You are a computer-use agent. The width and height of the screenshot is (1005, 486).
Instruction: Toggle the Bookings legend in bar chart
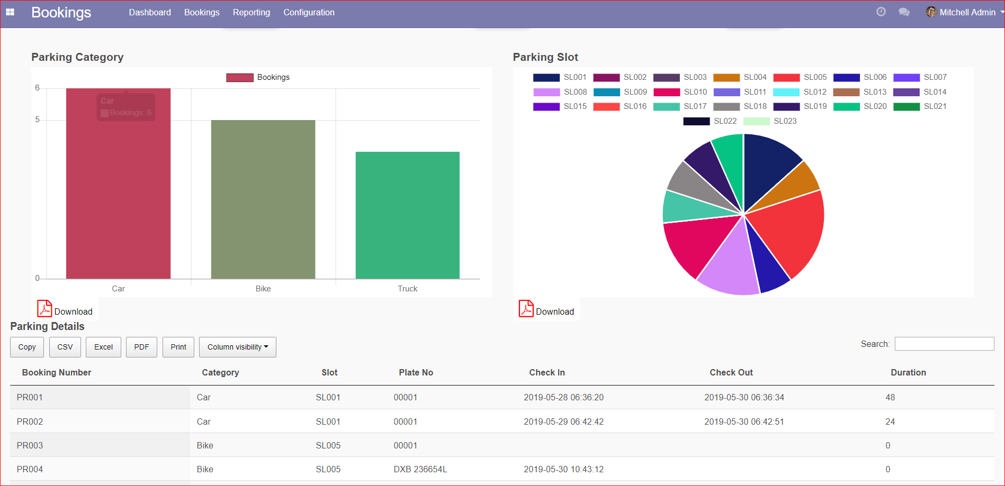click(258, 77)
